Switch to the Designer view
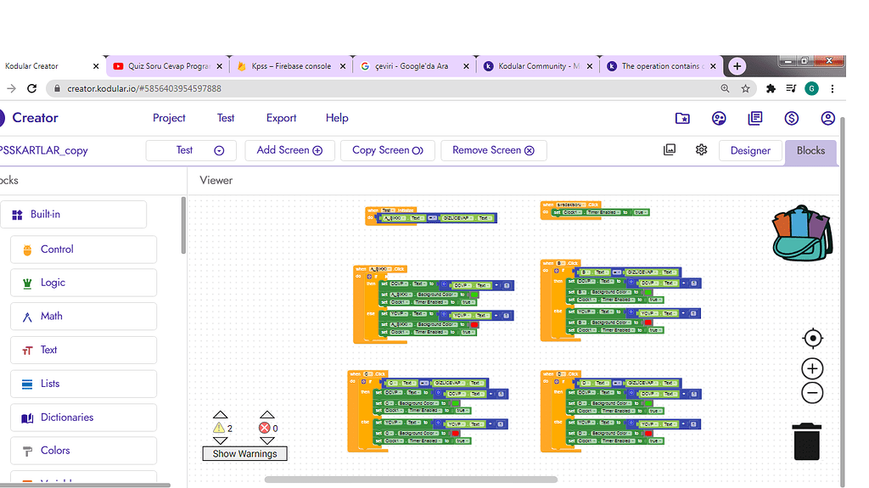The width and height of the screenshot is (869, 488). [x=749, y=151]
